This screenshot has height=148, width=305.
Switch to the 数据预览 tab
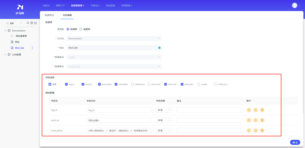click(49, 15)
